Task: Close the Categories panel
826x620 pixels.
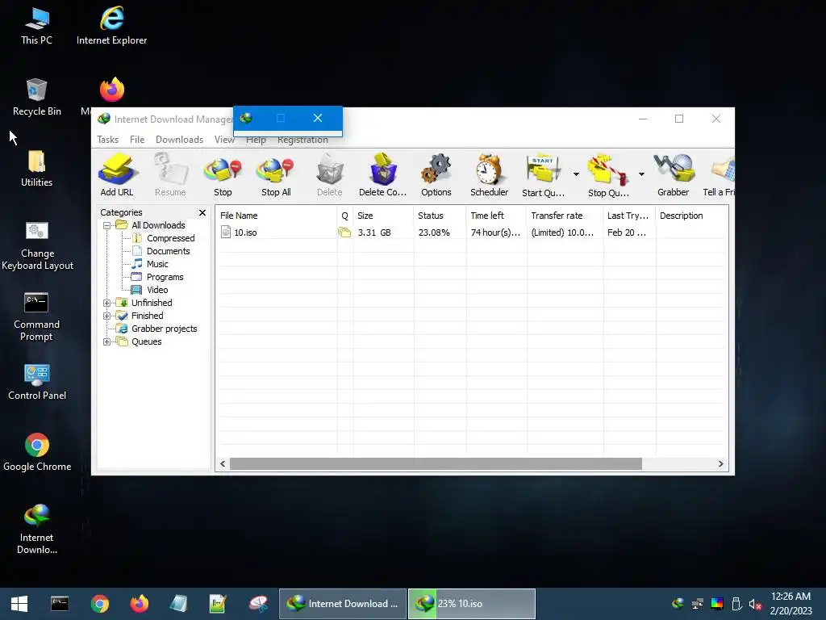Action: pyautogui.click(x=202, y=212)
